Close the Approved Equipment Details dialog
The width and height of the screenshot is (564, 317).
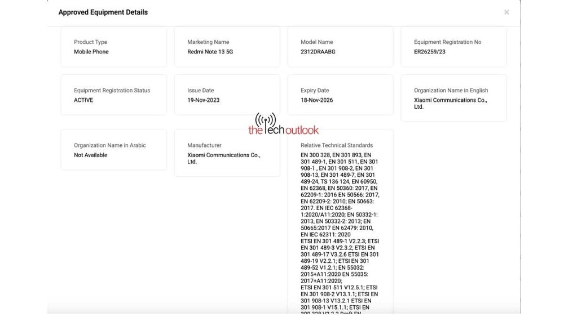(506, 12)
